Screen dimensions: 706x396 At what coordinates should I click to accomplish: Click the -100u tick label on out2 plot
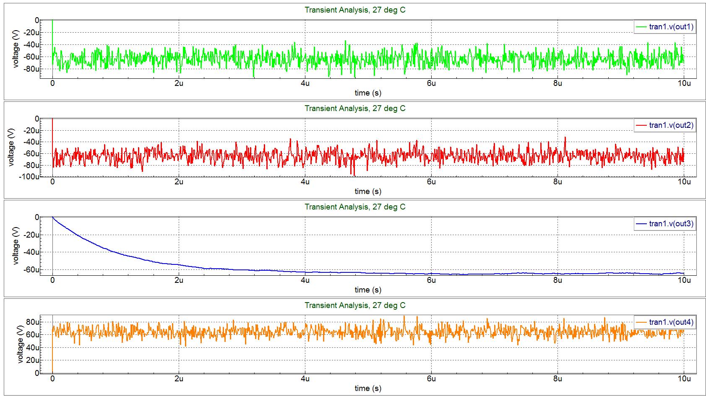[x=29, y=177]
